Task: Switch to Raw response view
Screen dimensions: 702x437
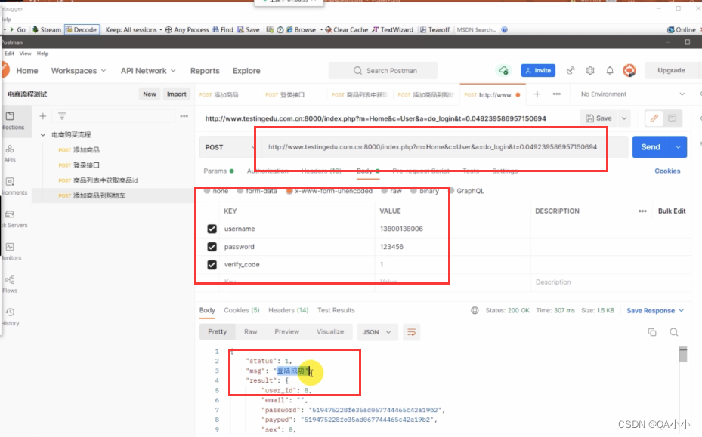Action: point(251,331)
